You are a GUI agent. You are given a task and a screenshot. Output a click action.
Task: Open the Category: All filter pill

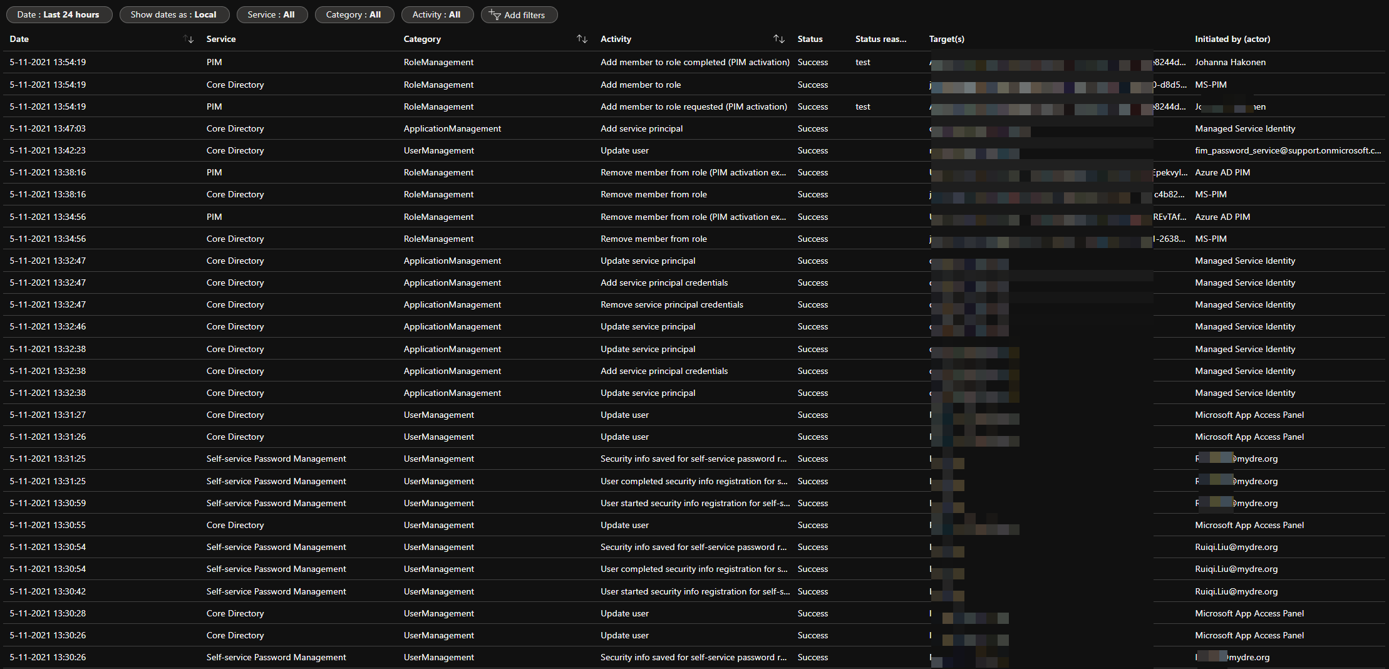pos(354,14)
